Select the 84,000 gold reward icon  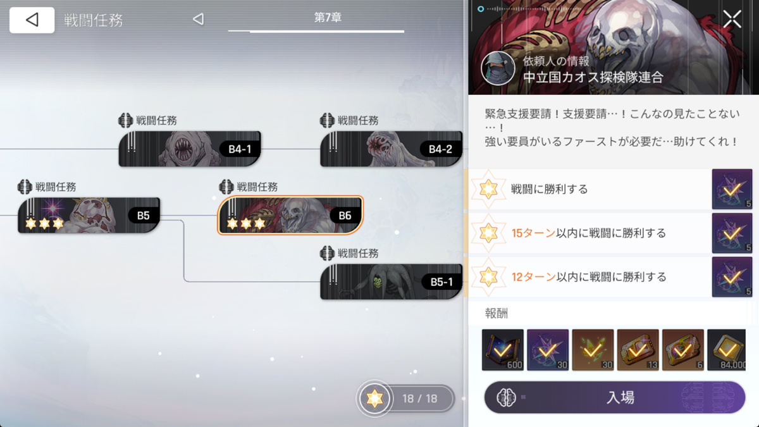tap(728, 350)
